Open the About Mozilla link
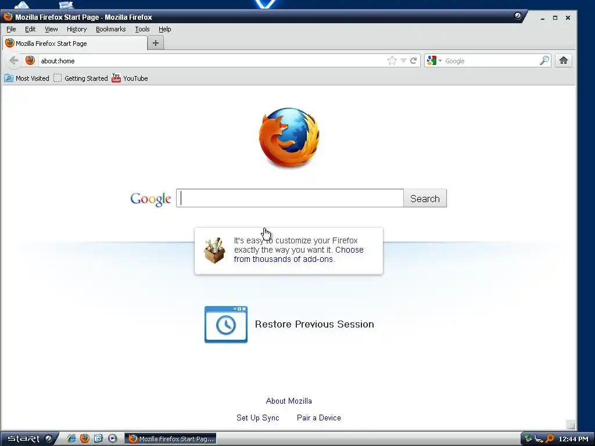The width and height of the screenshot is (595, 446). click(289, 401)
